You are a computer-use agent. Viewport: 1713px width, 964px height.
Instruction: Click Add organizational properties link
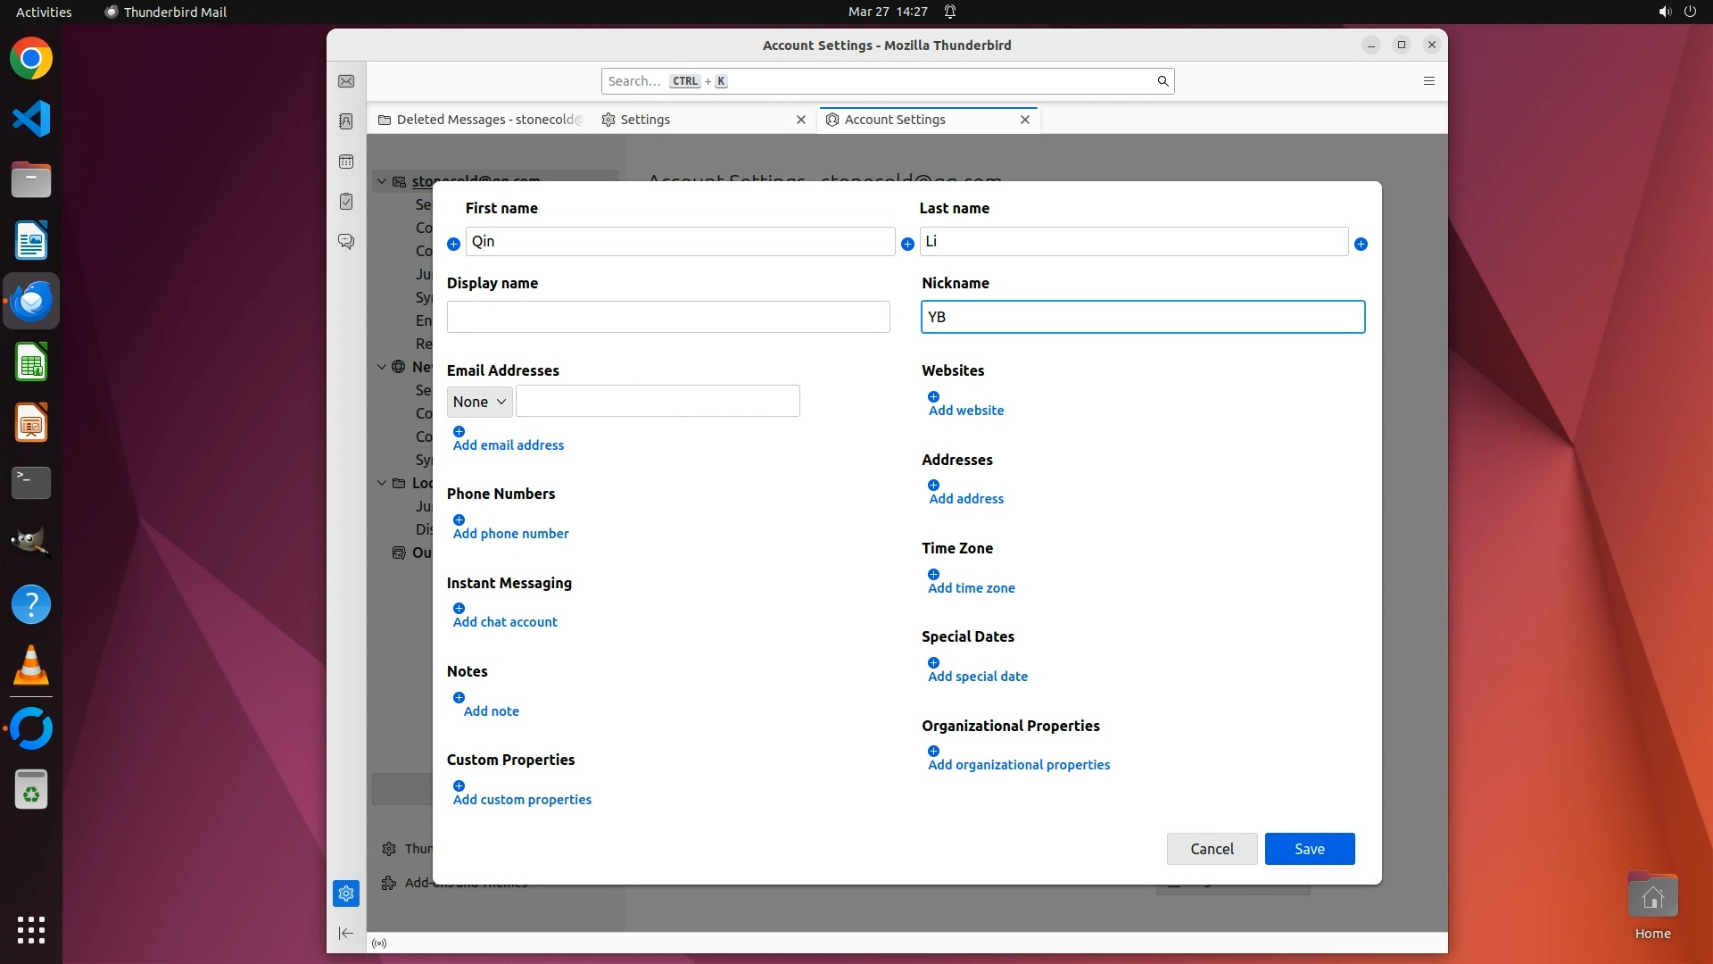[x=1019, y=765]
